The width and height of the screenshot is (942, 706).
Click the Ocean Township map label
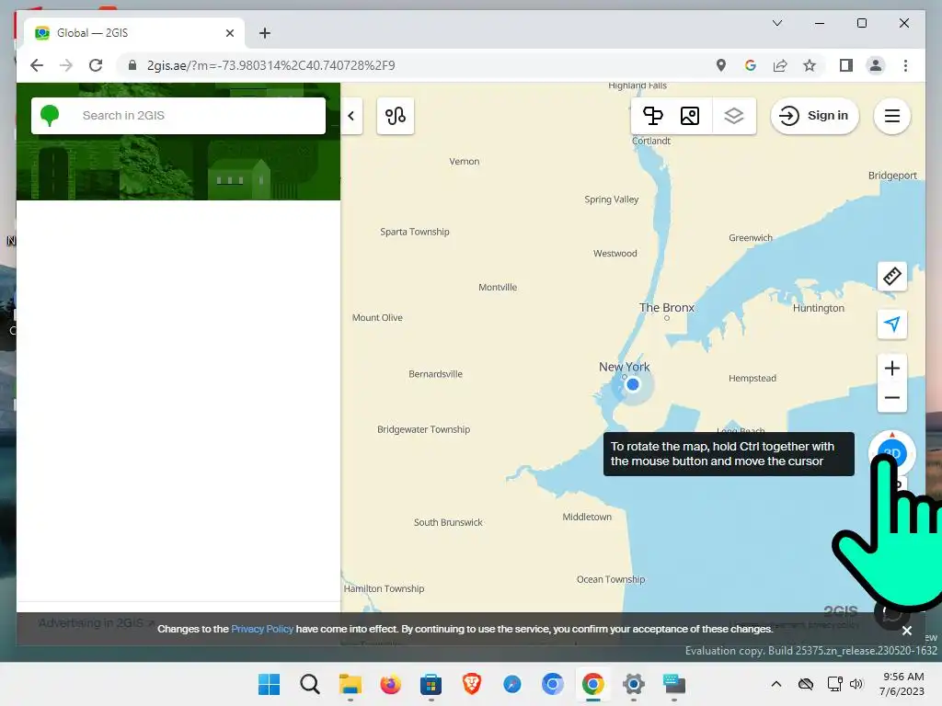pos(611,579)
